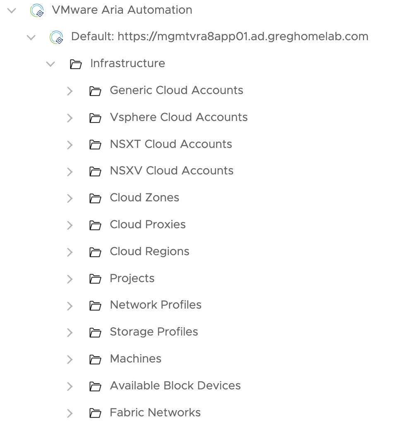This screenshot has width=394, height=425.
Task: Click the Network Profiles folder icon
Action: click(95, 306)
